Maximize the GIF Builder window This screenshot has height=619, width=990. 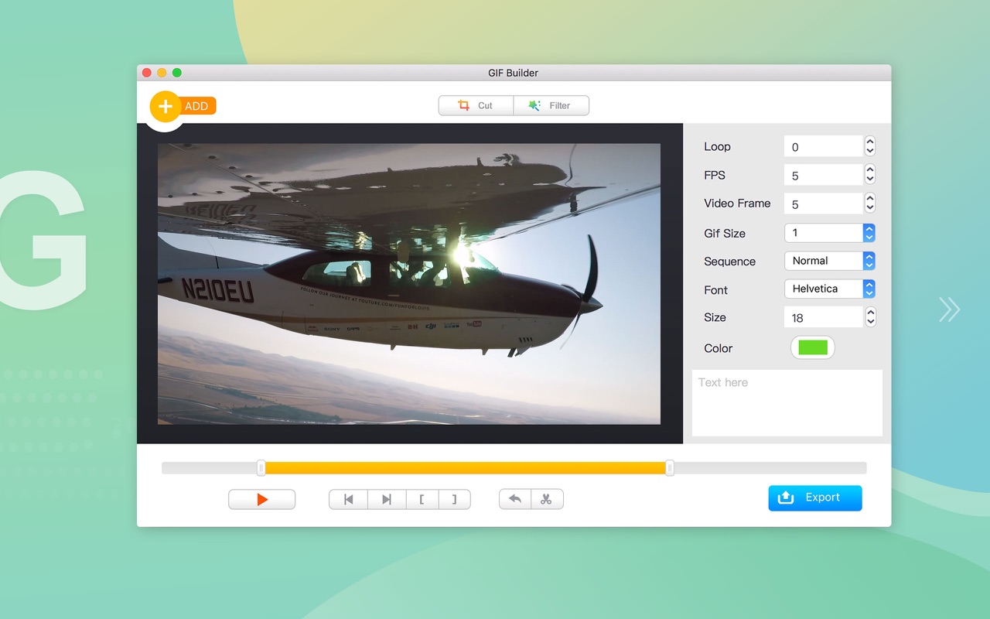click(176, 73)
